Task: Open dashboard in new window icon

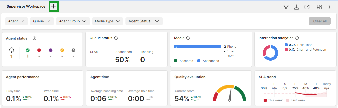Action: [x=307, y=7]
